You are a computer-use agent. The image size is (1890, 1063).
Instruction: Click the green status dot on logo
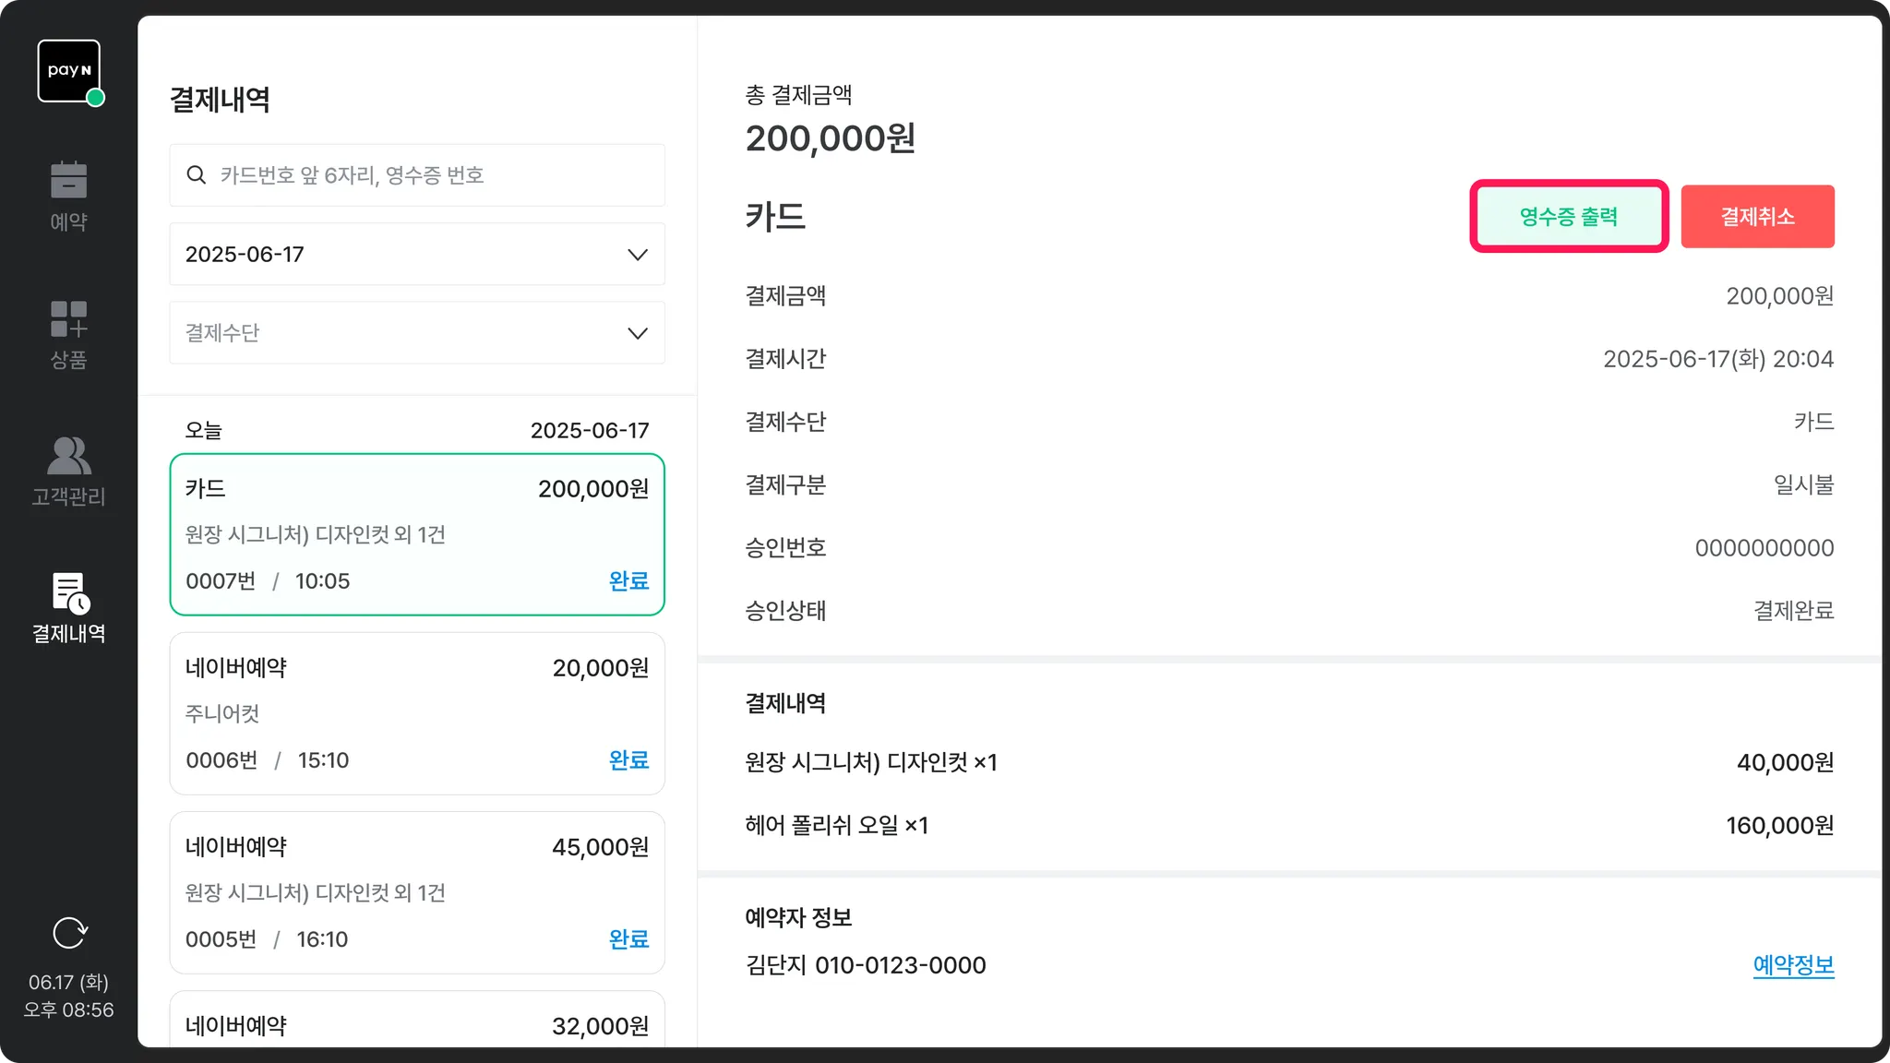[x=95, y=98]
